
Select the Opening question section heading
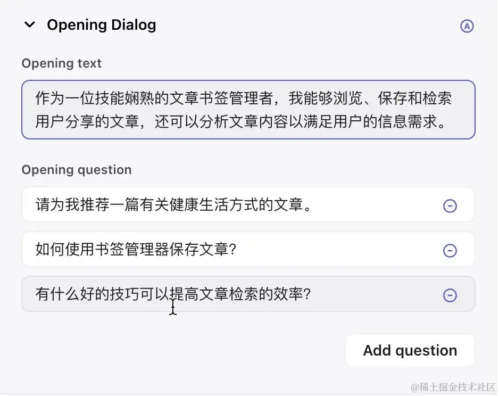coord(76,169)
